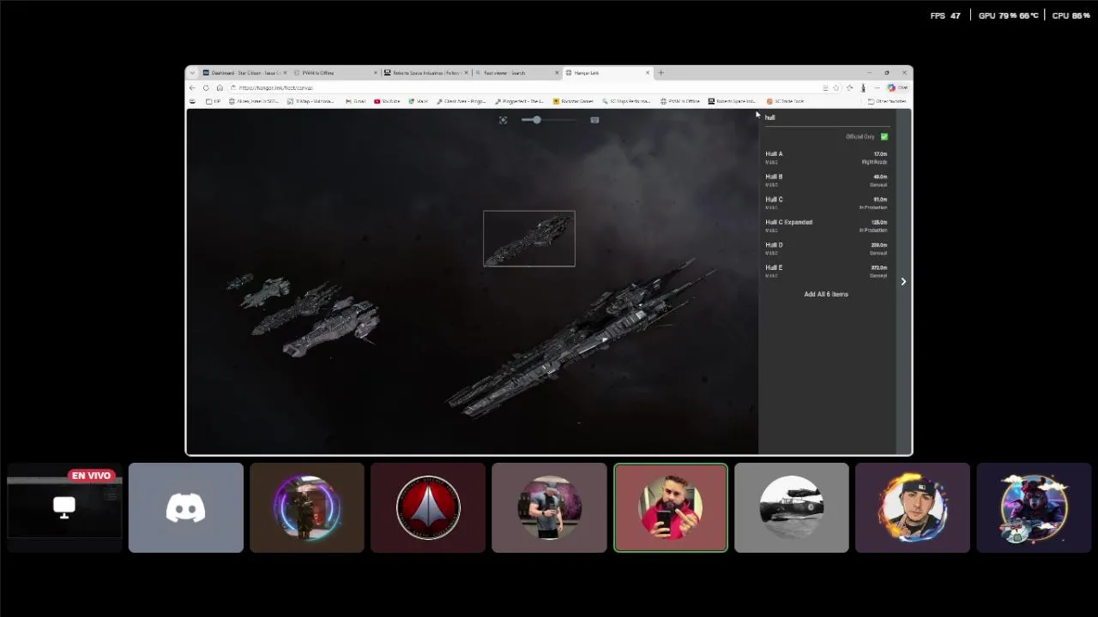
Task: Click the icon right of the zoom slider
Action: pyautogui.click(x=594, y=120)
